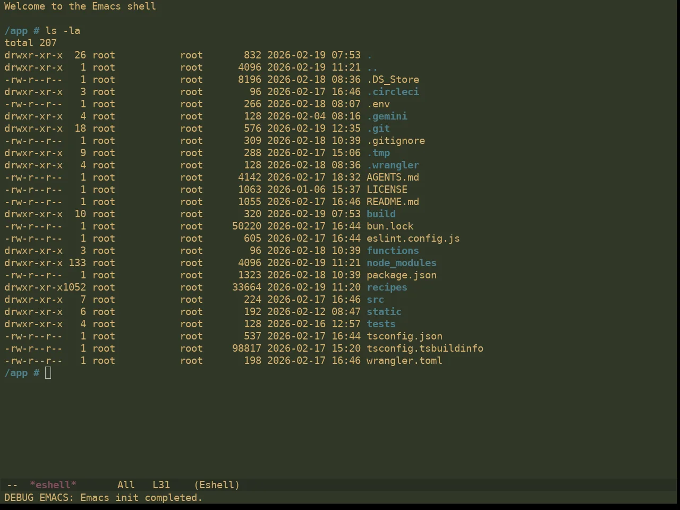Click the time 15:20 on tsconfig.tsbuildinfo row
680x510 pixels.
[346, 348]
